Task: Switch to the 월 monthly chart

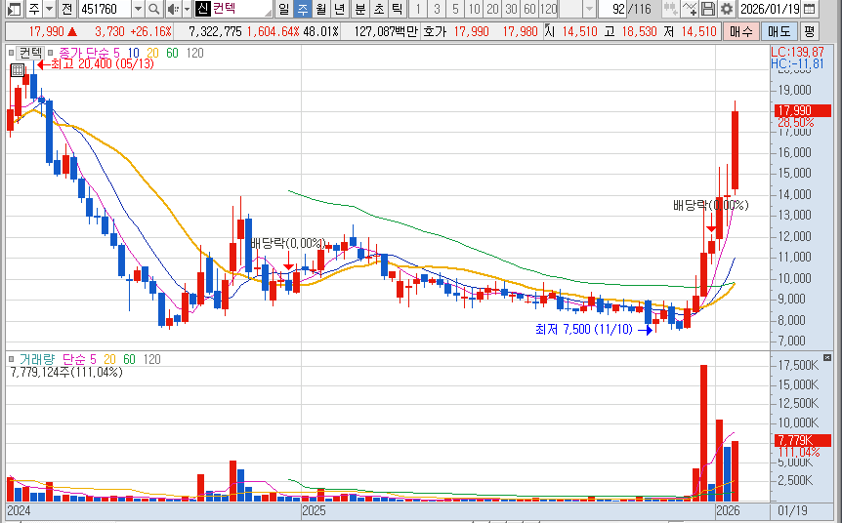Action: [321, 9]
